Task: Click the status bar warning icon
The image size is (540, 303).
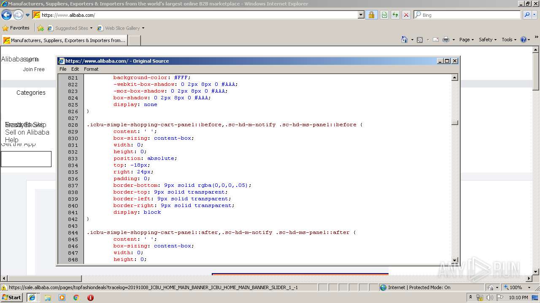Action: [4, 288]
